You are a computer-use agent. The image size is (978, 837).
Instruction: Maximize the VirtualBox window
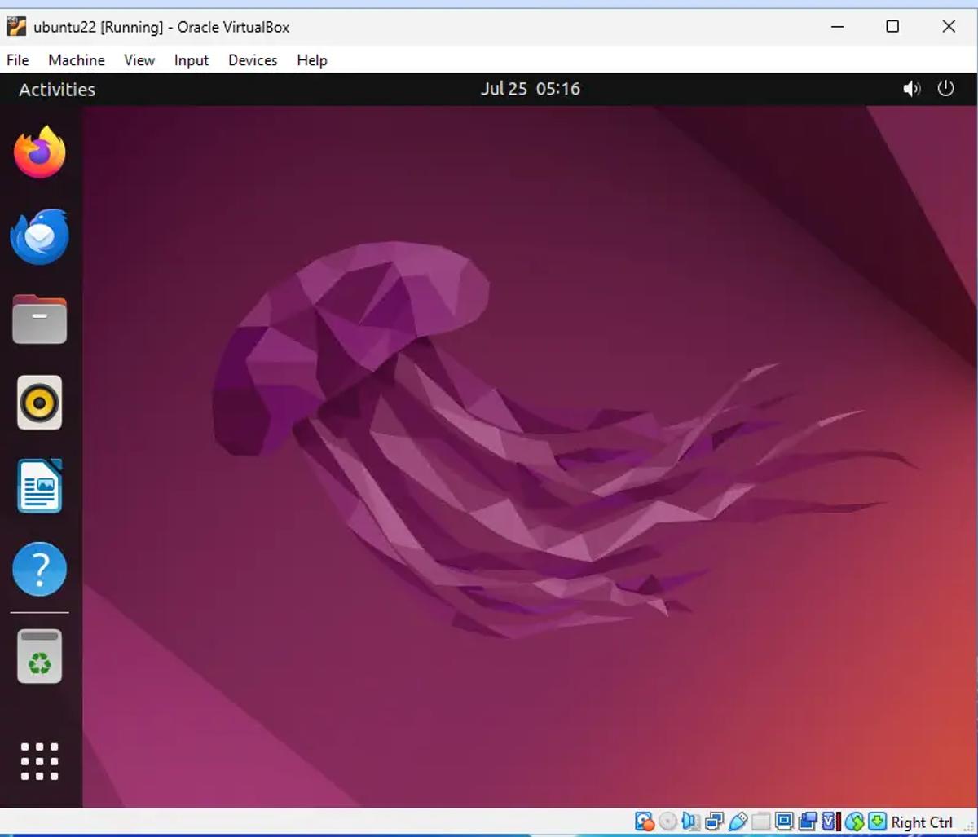(x=892, y=27)
